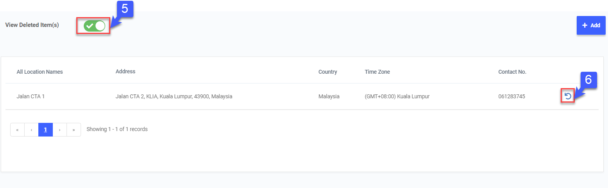The height and width of the screenshot is (188, 608).
Task: Click the (GMT+08:00) Kuala Lumpur cell
Action: (x=397, y=96)
